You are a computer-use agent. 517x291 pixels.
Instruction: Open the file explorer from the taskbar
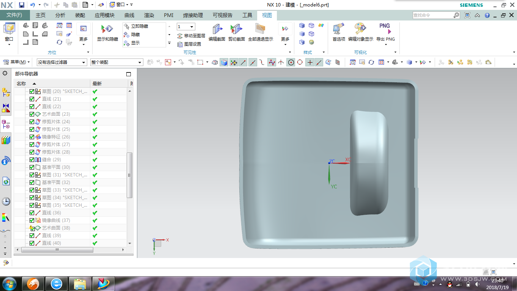click(80, 283)
